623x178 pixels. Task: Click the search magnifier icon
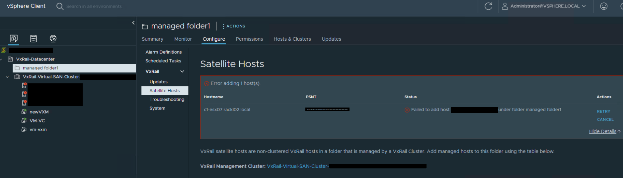(x=60, y=6)
